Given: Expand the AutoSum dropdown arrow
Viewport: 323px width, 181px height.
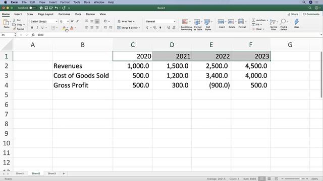Looking at the screenshot, I should click(x=267, y=20).
